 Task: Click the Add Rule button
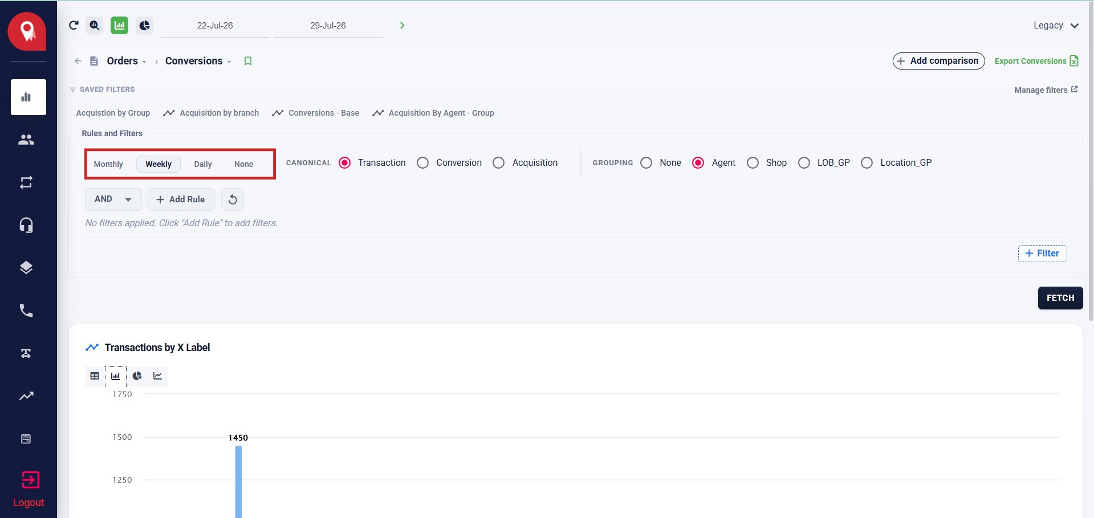pyautogui.click(x=181, y=199)
